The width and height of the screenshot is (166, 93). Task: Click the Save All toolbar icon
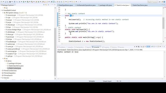click(x=8, y=2)
